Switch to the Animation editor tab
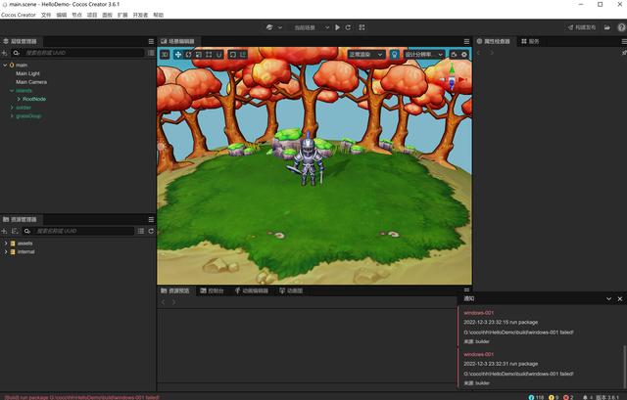Viewport: 627px width, 400px height. [252, 291]
